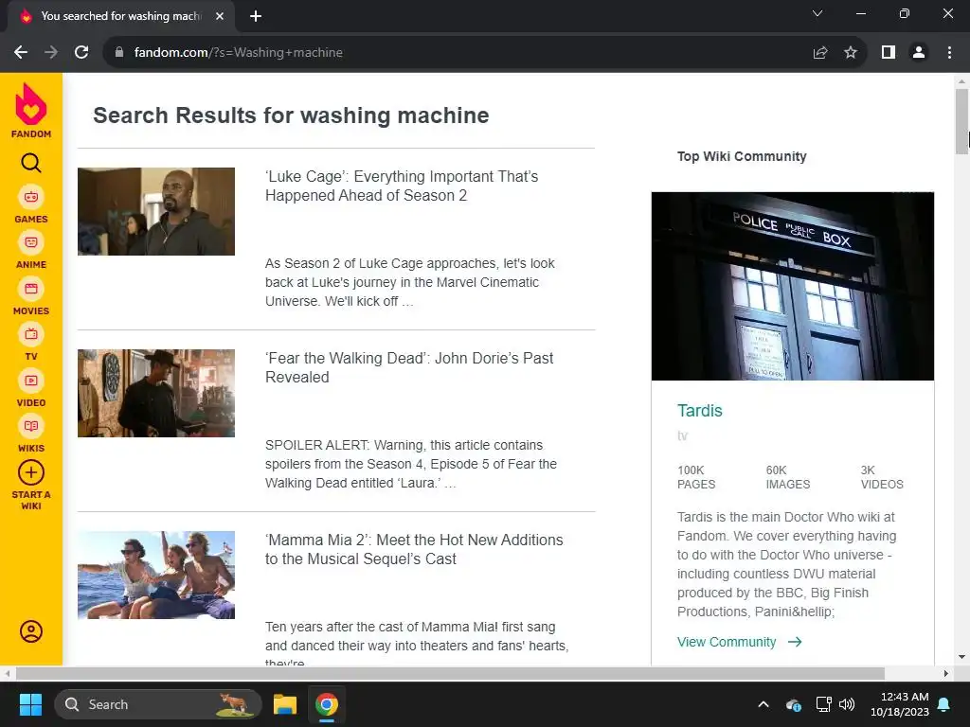Viewport: 970px width, 727px height.
Task: Open the Luke Cage article title
Action: click(x=402, y=186)
